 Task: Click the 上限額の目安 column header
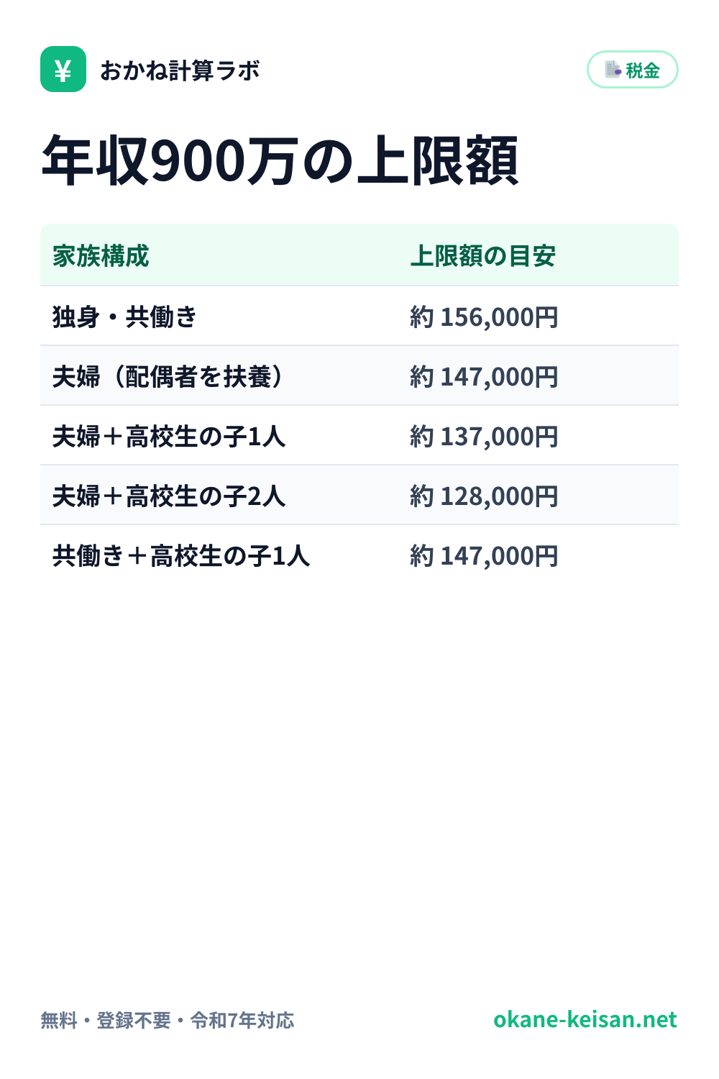(x=483, y=256)
